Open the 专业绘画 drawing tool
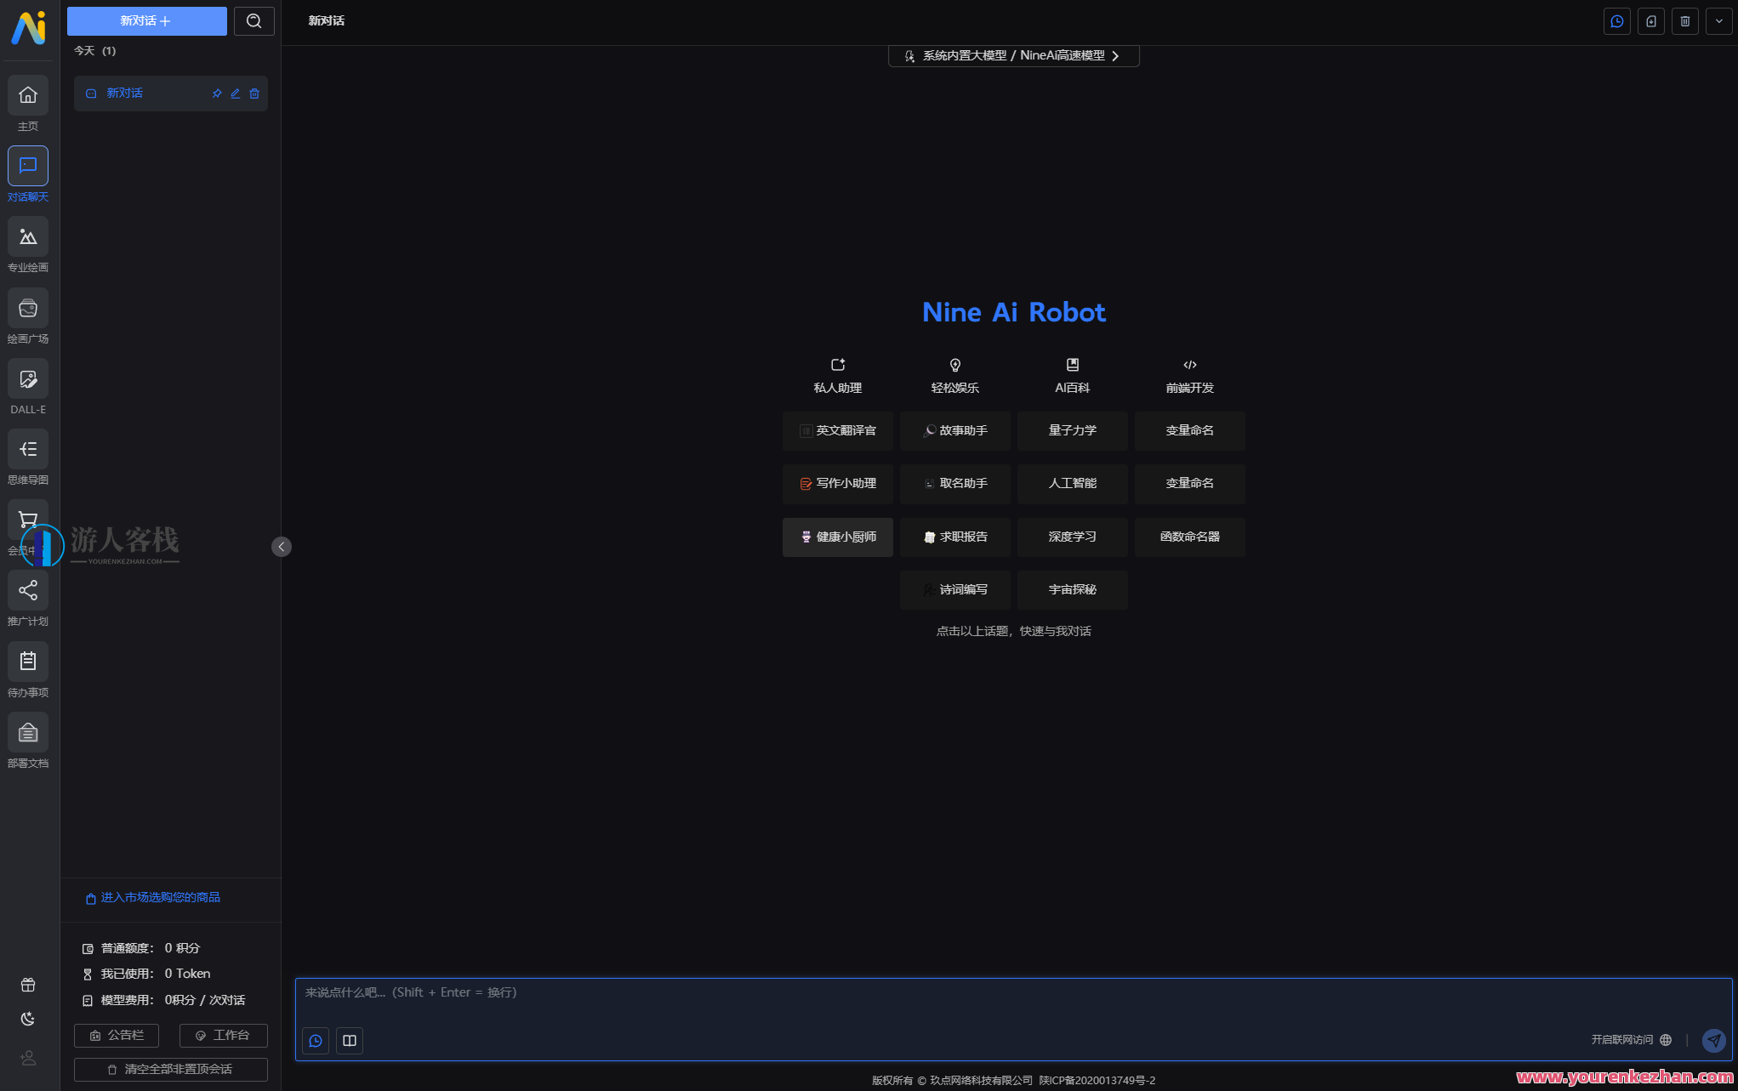The image size is (1738, 1091). click(x=28, y=245)
